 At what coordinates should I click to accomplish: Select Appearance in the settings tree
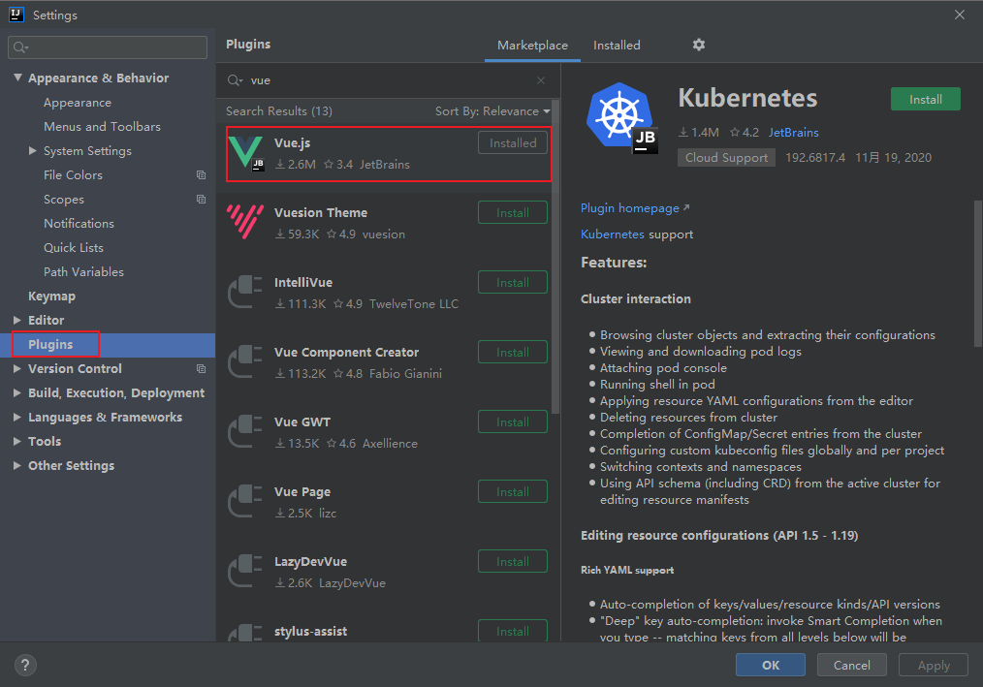pyautogui.click(x=78, y=102)
